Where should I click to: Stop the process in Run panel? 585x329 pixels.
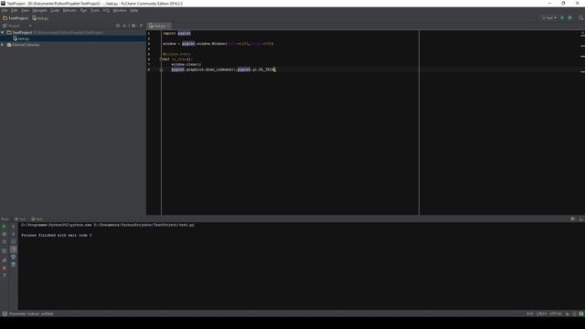(x=5, y=234)
